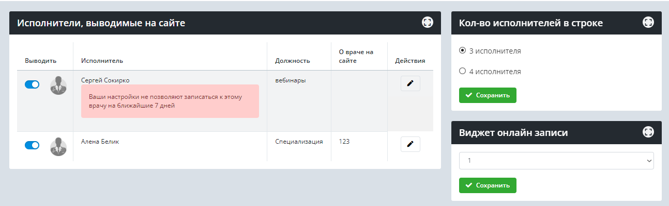Click the 'Действия' column header
This screenshot has height=206, width=669.
coord(410,61)
